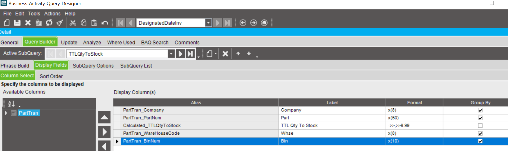
Task: Select the Calculated_TTLQtyToStock alias cell
Action: [200, 125]
